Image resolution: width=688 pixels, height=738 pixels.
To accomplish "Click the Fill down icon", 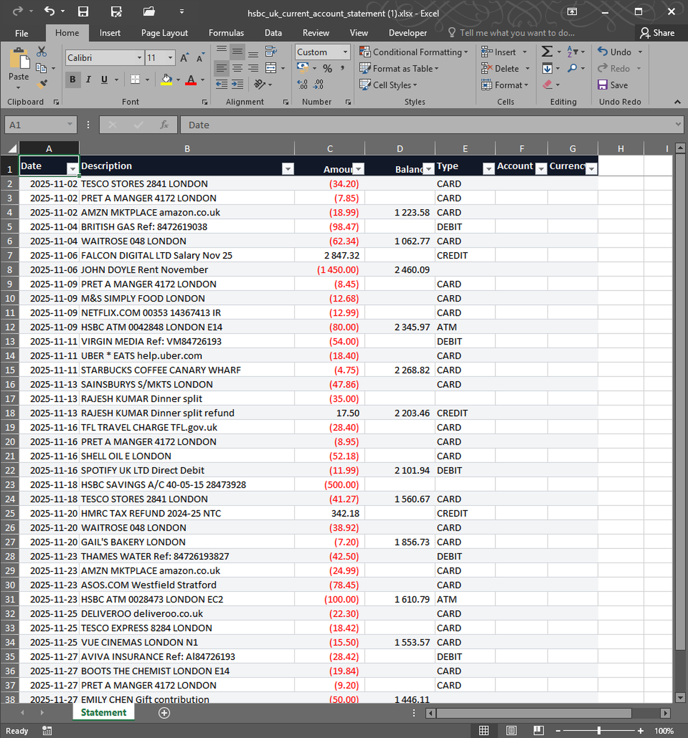I will (x=547, y=68).
